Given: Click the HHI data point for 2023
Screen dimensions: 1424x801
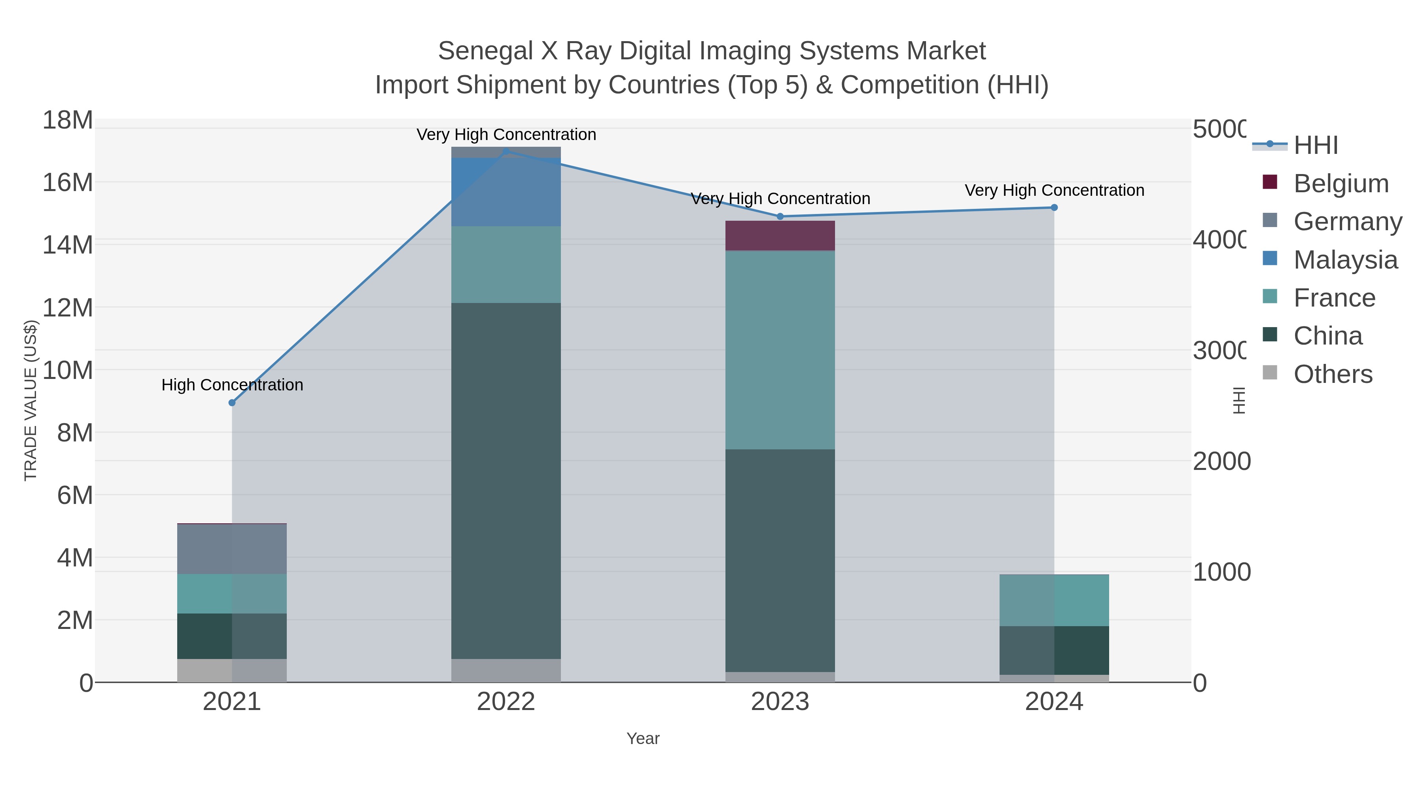Looking at the screenshot, I should [x=780, y=217].
